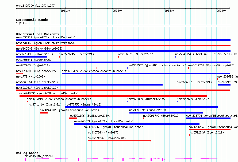Image resolution: width=238 pixels, height=162 pixels.
Task: Click nsv3211382 Chaisson2019 label
Action: [x=36, y=71]
